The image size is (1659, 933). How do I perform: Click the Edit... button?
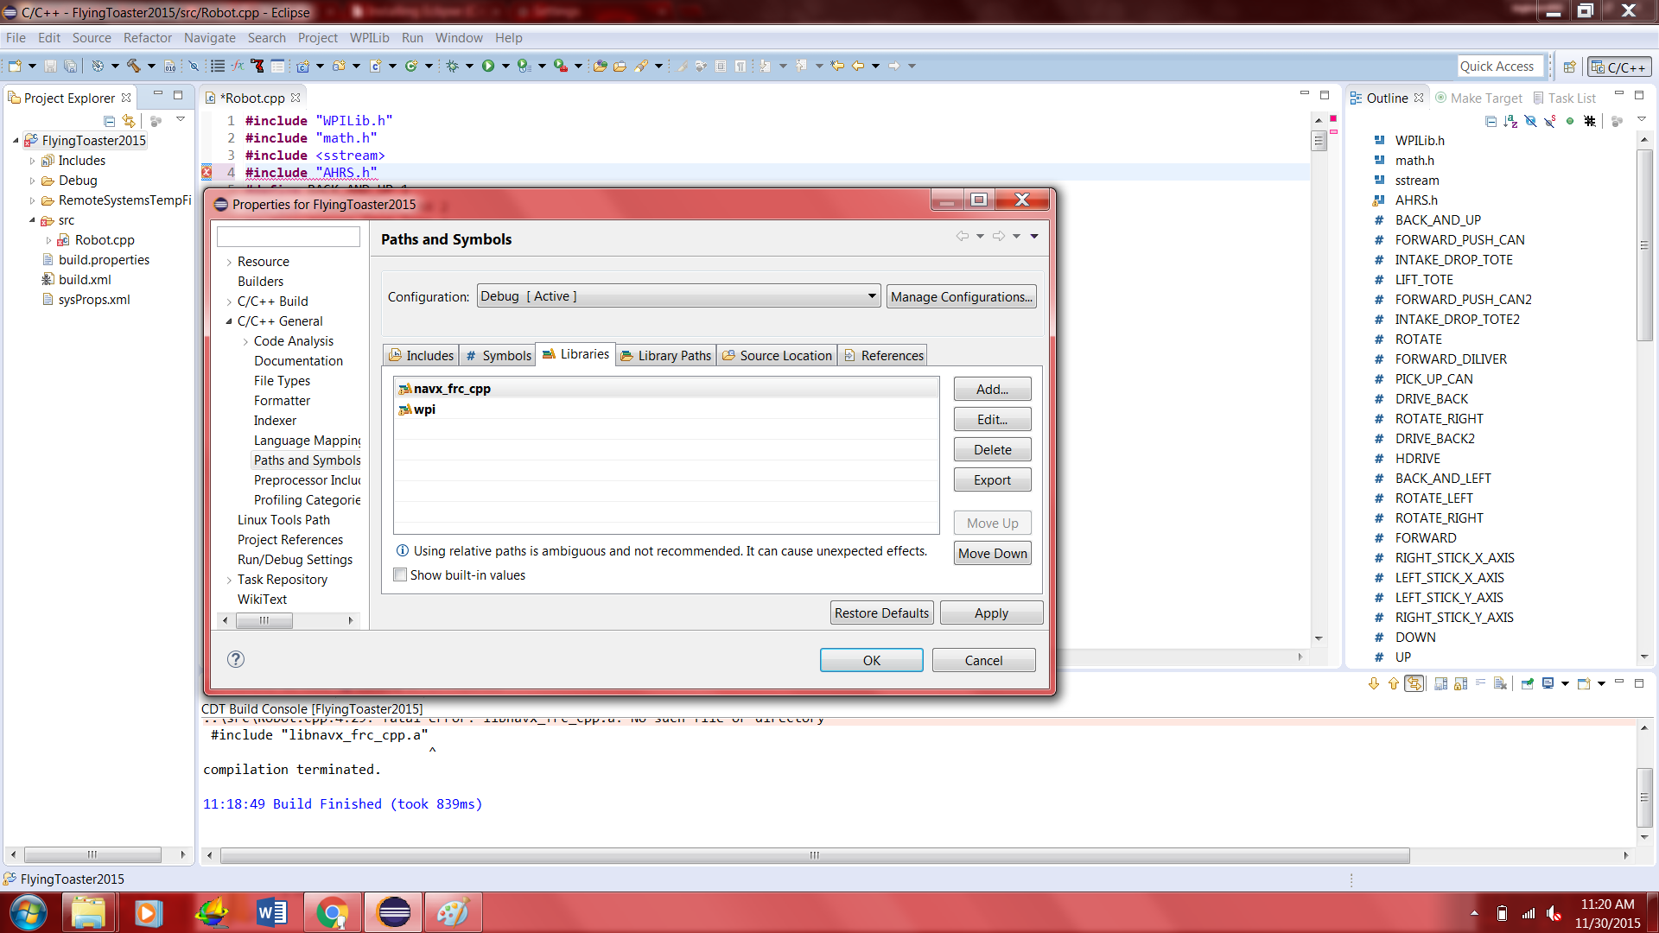(992, 419)
